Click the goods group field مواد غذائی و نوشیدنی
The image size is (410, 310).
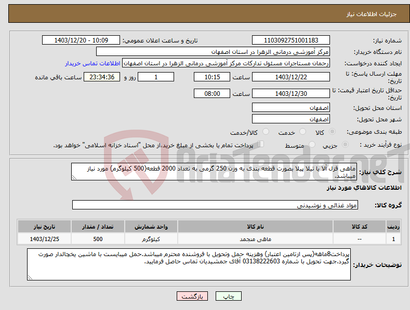coord(215,205)
